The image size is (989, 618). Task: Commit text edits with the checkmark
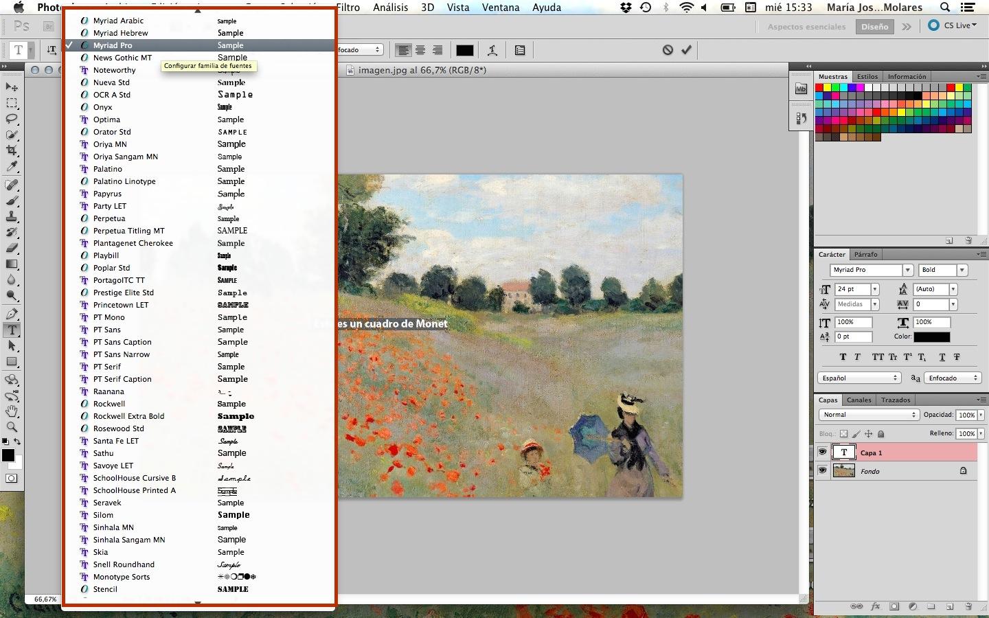686,49
